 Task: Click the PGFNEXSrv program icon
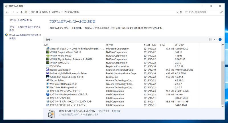tap(48, 66)
